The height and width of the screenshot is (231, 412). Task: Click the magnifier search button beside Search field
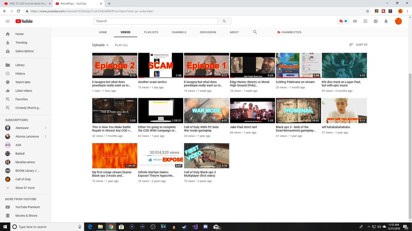pyautogui.click(x=224, y=21)
